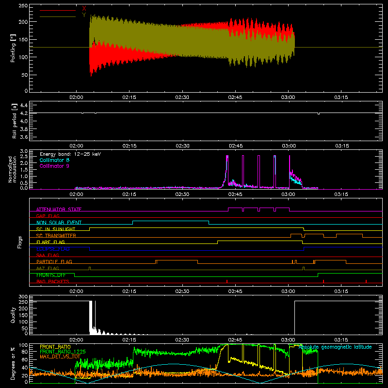This screenshot has width=388, height=388.
Task: Select the SAA_FLAG label
Action: coord(48,255)
